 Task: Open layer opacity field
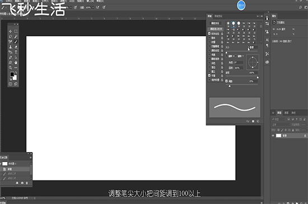pyautogui.click(x=304, y=125)
